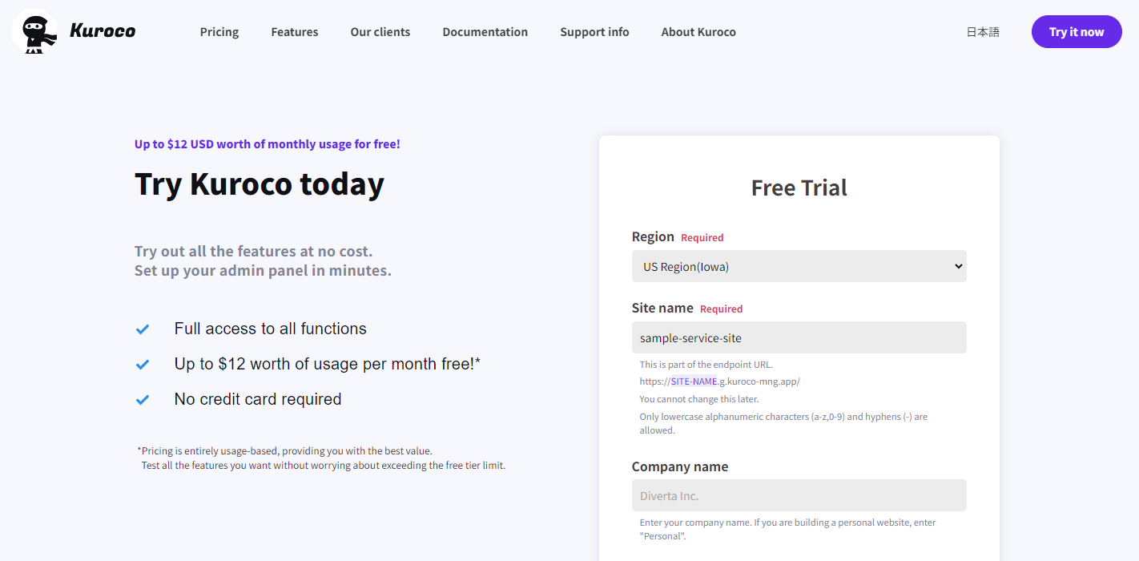1139x561 pixels.
Task: Click the Kuroco wordmark in the header
Action: tap(103, 32)
